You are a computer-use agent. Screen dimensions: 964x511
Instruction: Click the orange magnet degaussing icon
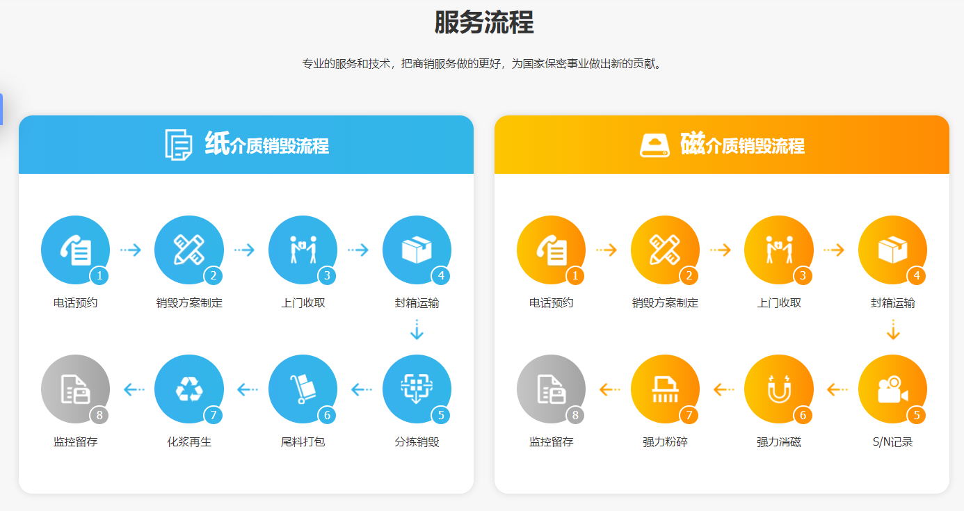click(779, 389)
